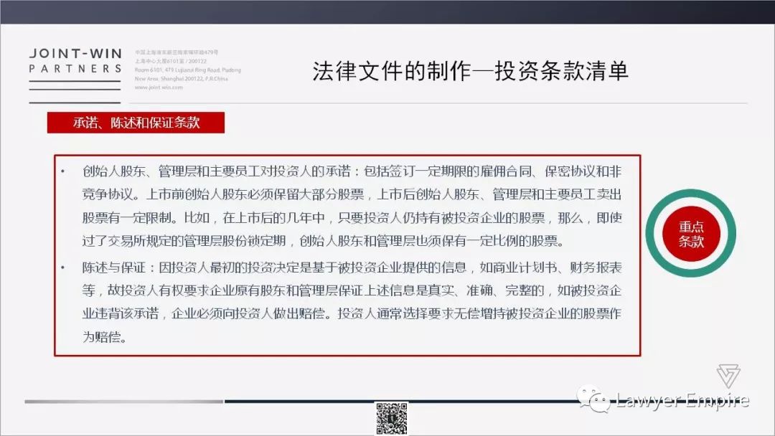Click the bullet marker before 陈述与保证

tap(62, 267)
